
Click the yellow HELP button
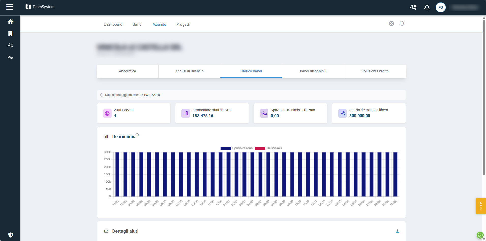tap(481, 206)
